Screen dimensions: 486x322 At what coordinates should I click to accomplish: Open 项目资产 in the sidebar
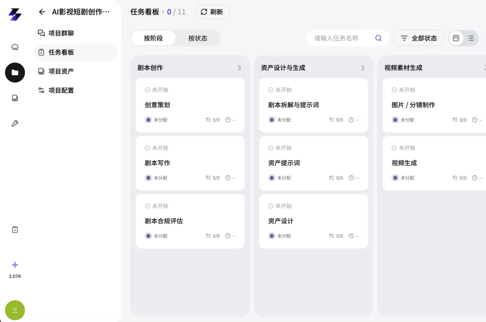[76, 71]
